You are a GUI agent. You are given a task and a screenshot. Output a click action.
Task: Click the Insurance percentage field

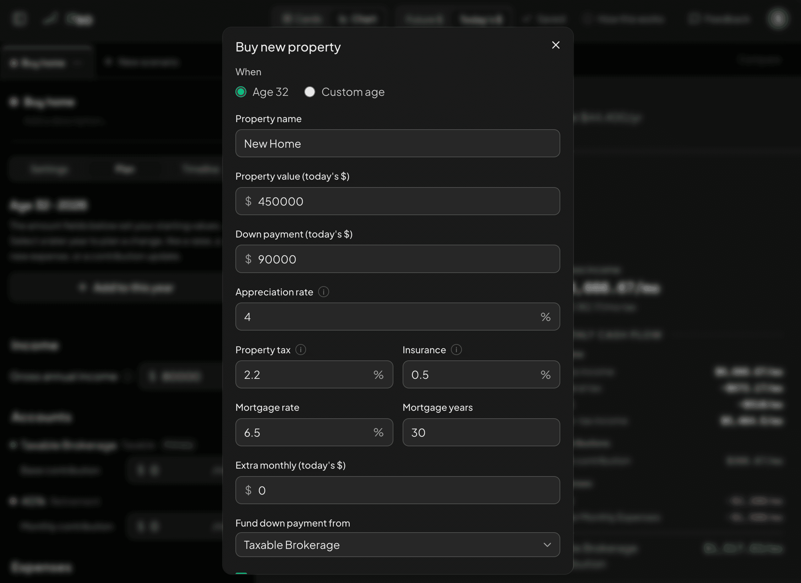(x=481, y=375)
